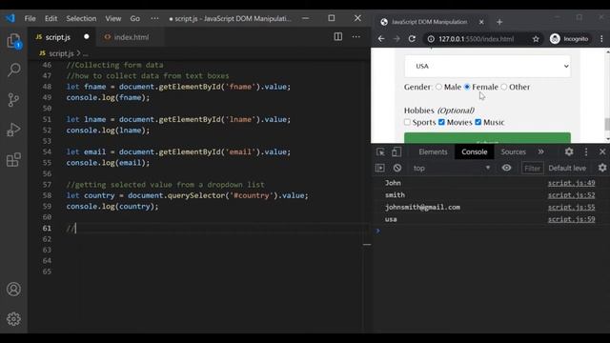Open the Explorer view in VS Code
Image resolution: width=610 pixels, height=343 pixels.
pos(13,41)
